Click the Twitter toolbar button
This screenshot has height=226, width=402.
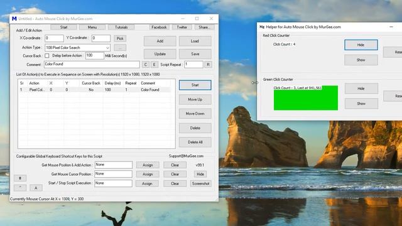tap(182, 27)
